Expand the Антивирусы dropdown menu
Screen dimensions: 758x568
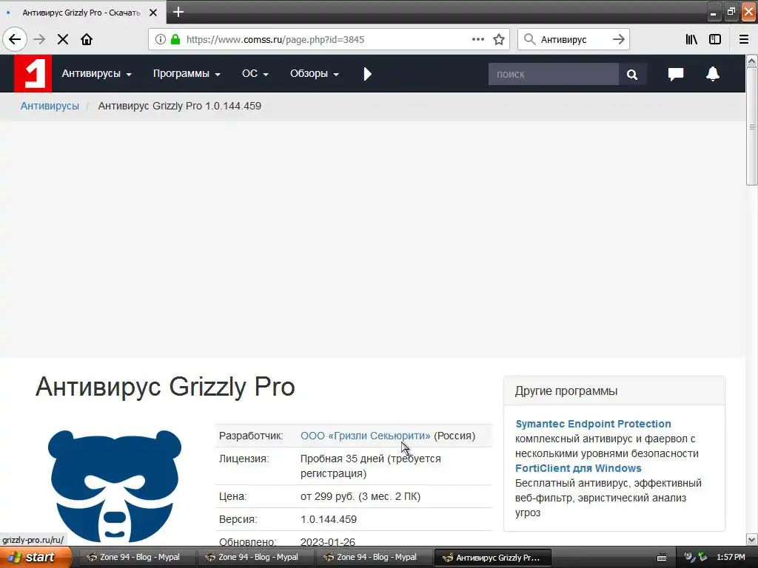tap(97, 73)
